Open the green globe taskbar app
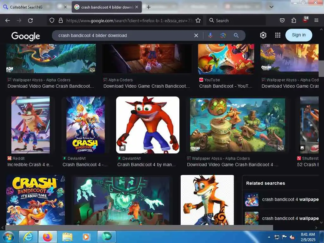The height and width of the screenshot is (243, 324). point(106,237)
